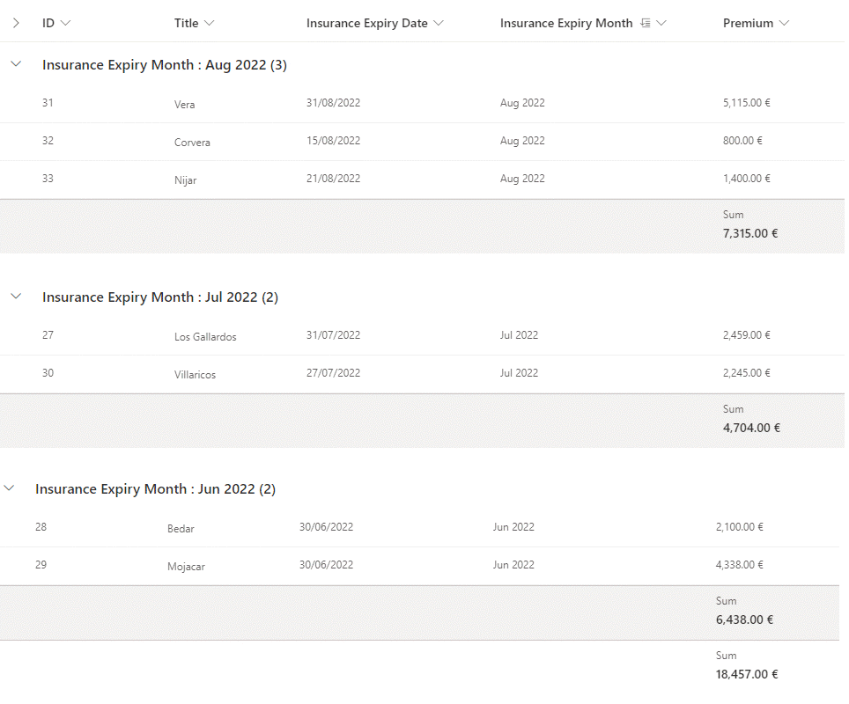
Task: Click the grouped-by icon beside Insurance Expiry Month
Action: point(646,24)
